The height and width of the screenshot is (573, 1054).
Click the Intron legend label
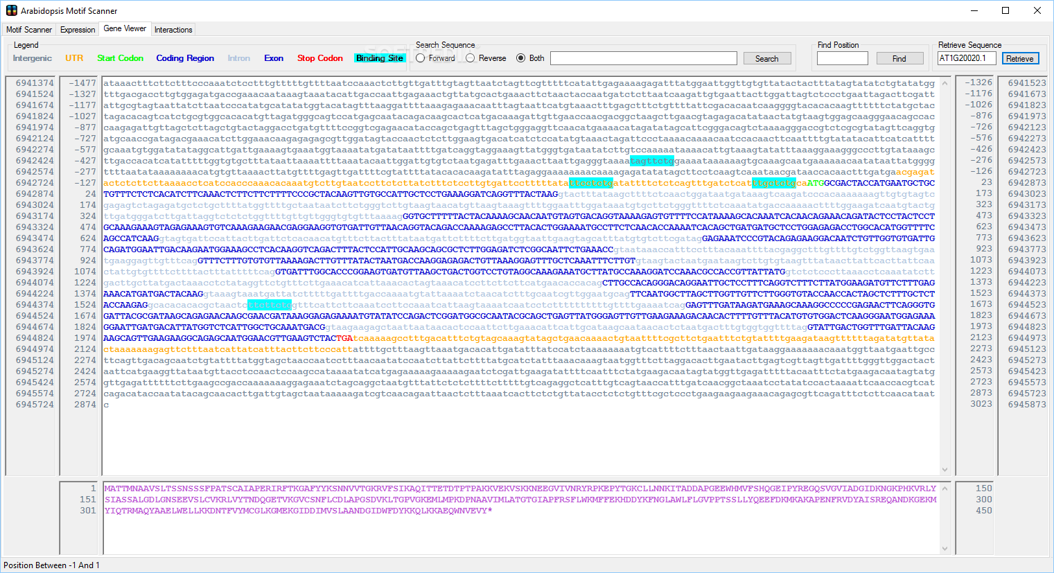(239, 58)
